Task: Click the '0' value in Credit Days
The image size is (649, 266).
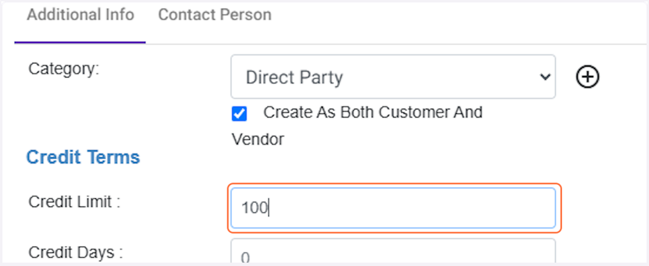Action: (245, 257)
